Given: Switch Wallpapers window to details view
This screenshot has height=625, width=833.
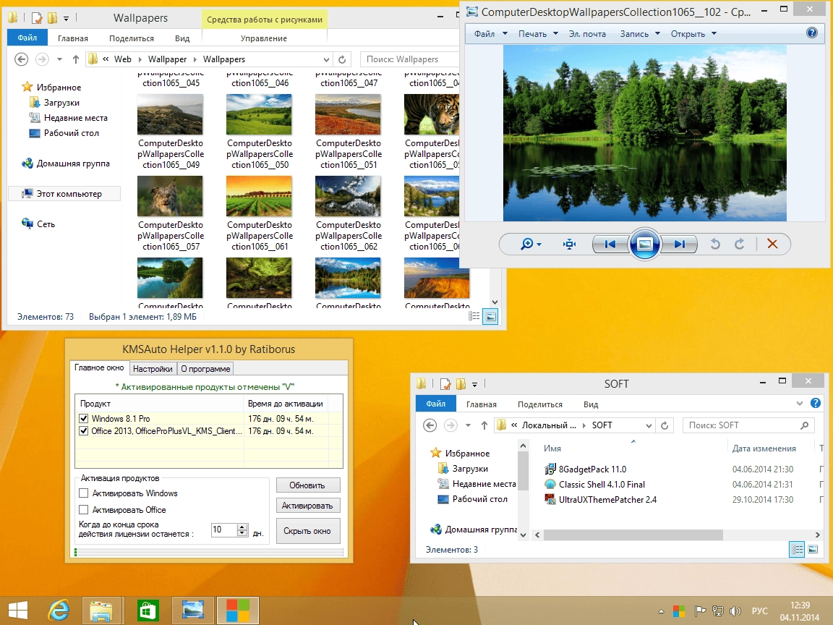Looking at the screenshot, I should [x=474, y=316].
